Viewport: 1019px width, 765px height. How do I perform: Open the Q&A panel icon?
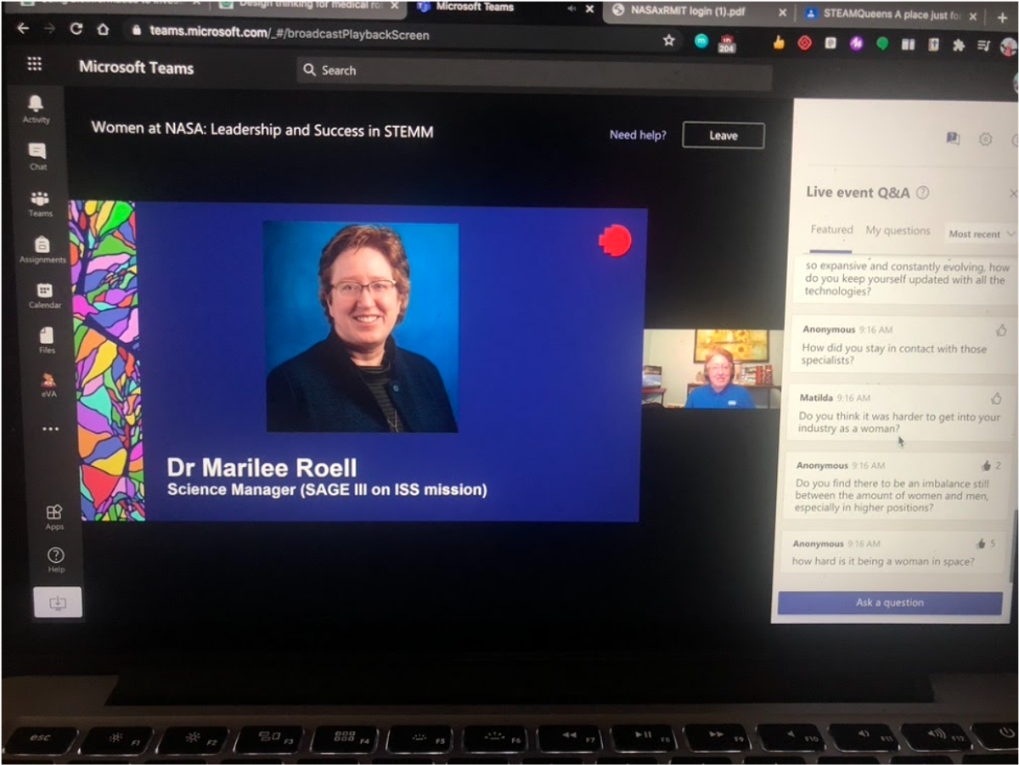[x=953, y=138]
